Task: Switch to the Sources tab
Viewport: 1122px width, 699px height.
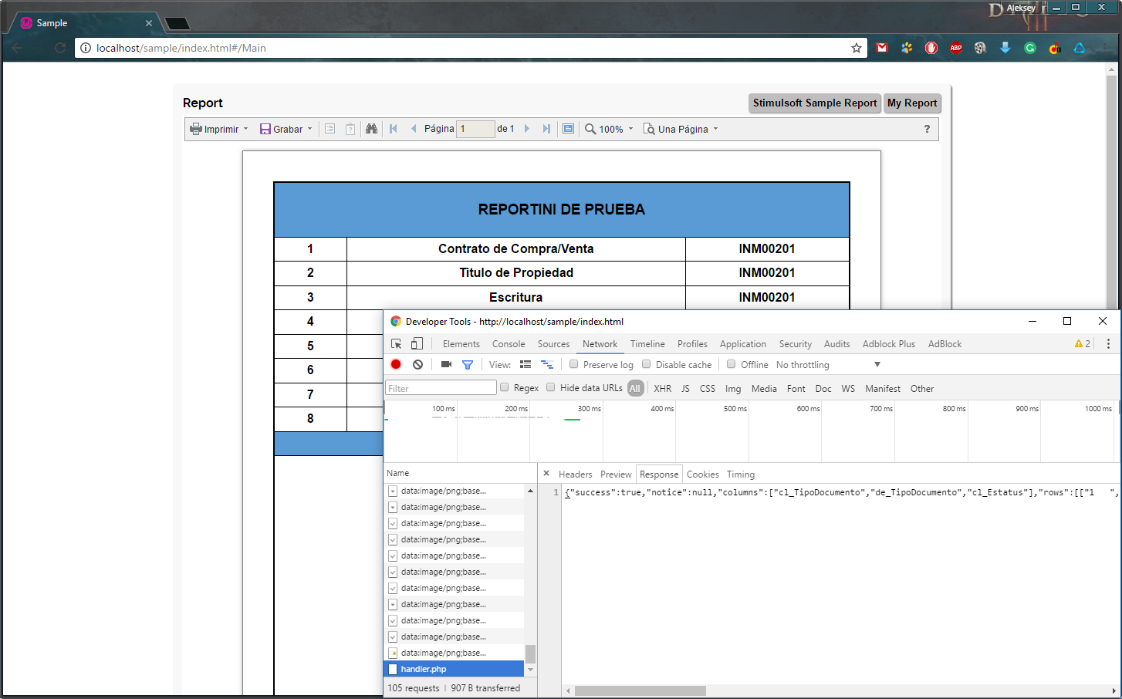Action: [554, 344]
